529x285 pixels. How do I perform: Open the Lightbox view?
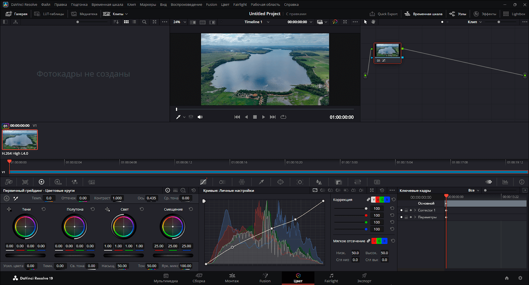click(514, 14)
